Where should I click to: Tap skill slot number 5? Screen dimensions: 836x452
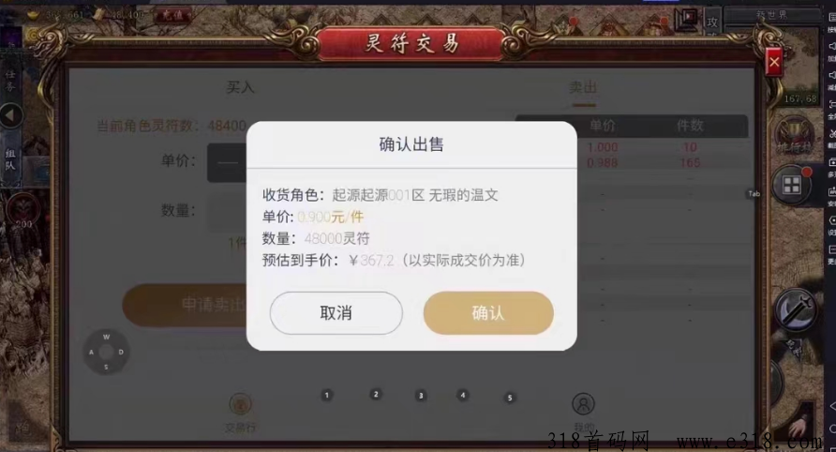coord(510,398)
